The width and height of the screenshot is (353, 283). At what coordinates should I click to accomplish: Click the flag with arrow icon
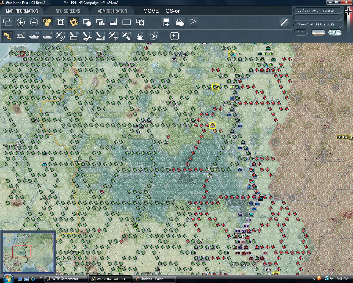[x=166, y=22]
